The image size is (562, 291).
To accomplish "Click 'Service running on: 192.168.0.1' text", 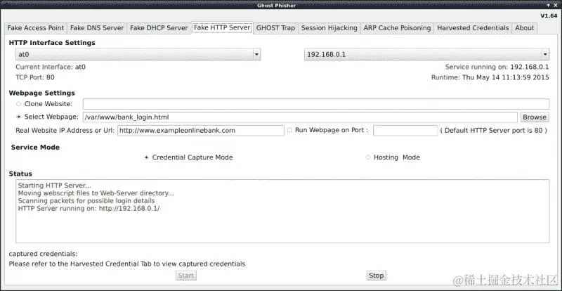I will (x=497, y=67).
